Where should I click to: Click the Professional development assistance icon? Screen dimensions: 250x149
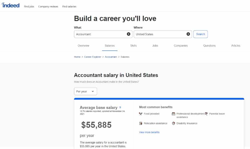point(173,114)
